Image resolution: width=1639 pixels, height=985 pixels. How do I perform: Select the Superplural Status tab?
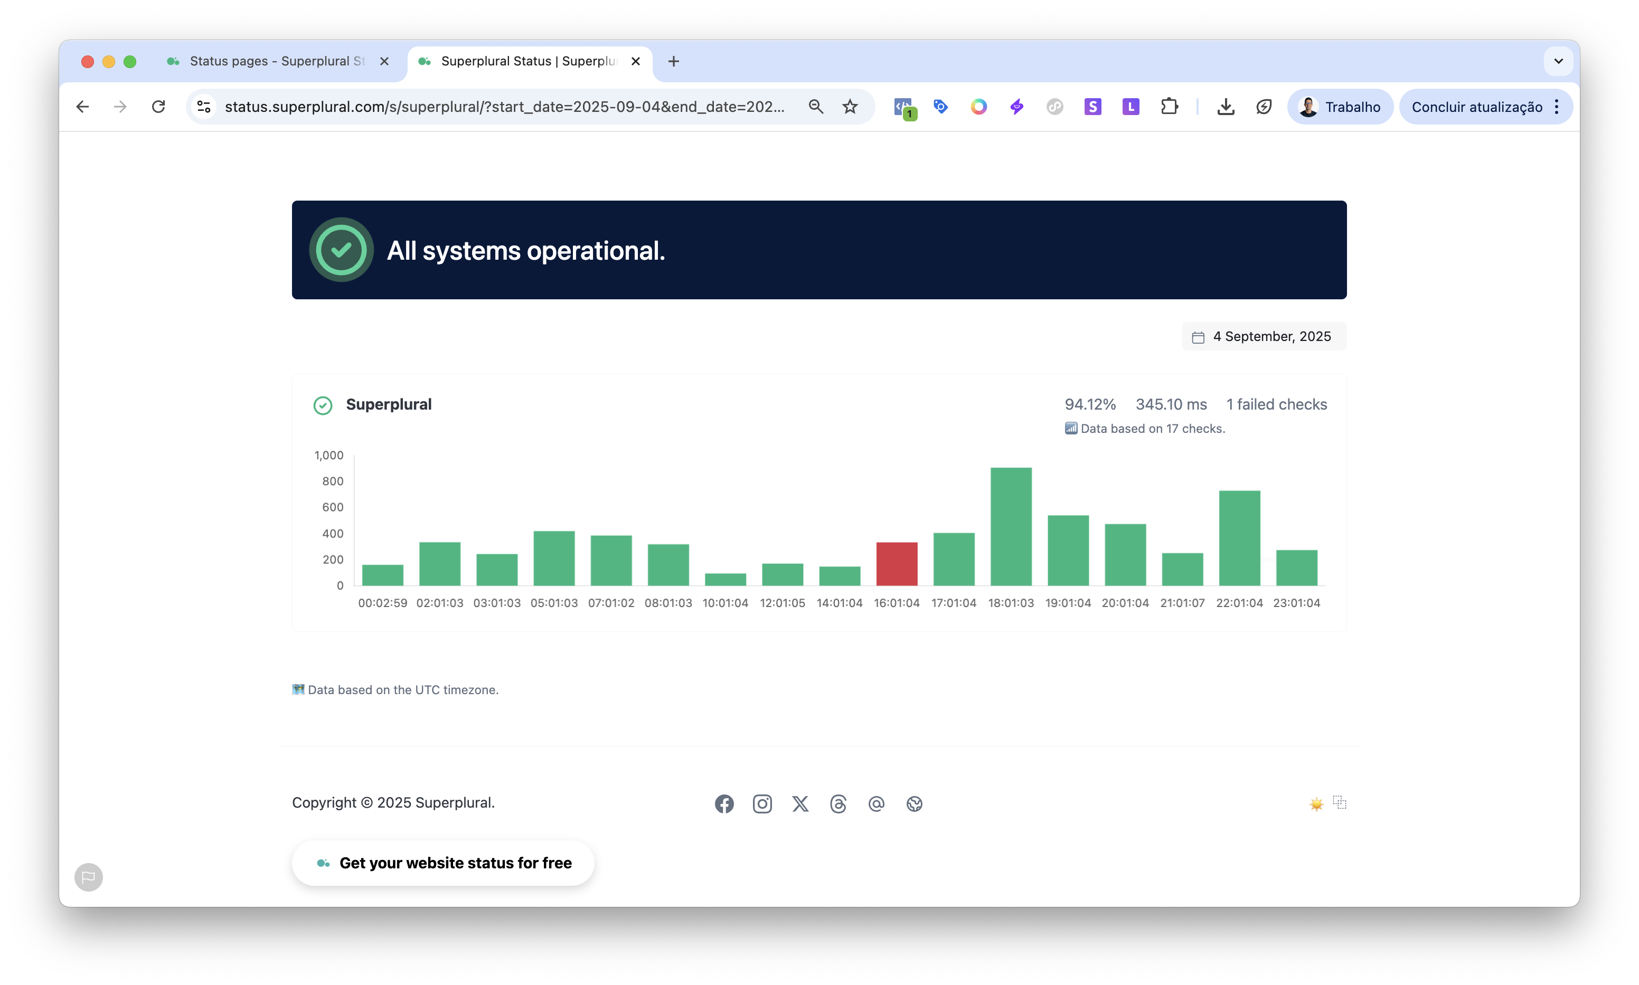[x=529, y=61]
